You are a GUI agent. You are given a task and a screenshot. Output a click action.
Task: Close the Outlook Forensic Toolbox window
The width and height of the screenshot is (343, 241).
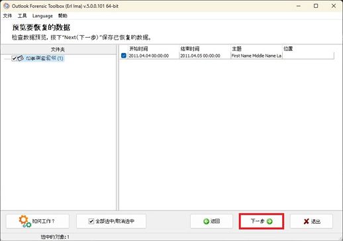(334, 6)
